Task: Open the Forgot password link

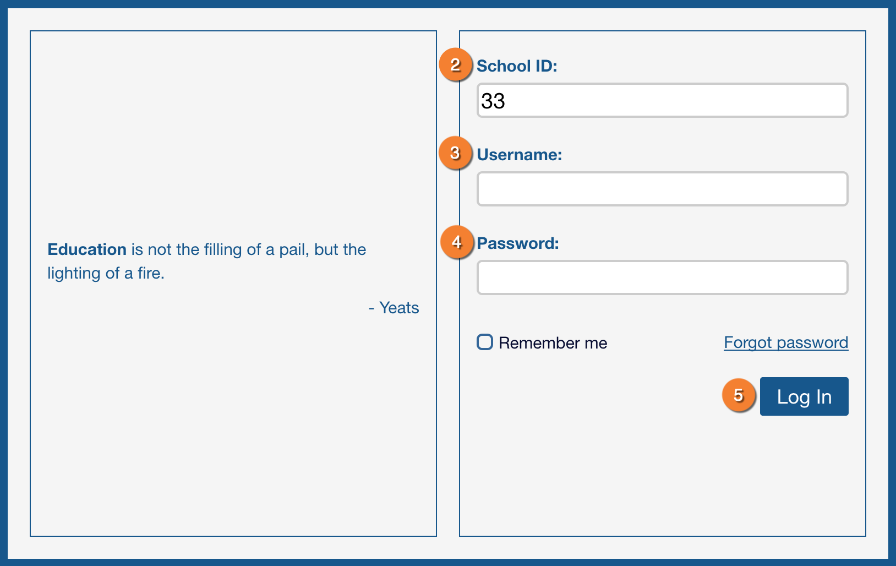Action: tap(785, 342)
